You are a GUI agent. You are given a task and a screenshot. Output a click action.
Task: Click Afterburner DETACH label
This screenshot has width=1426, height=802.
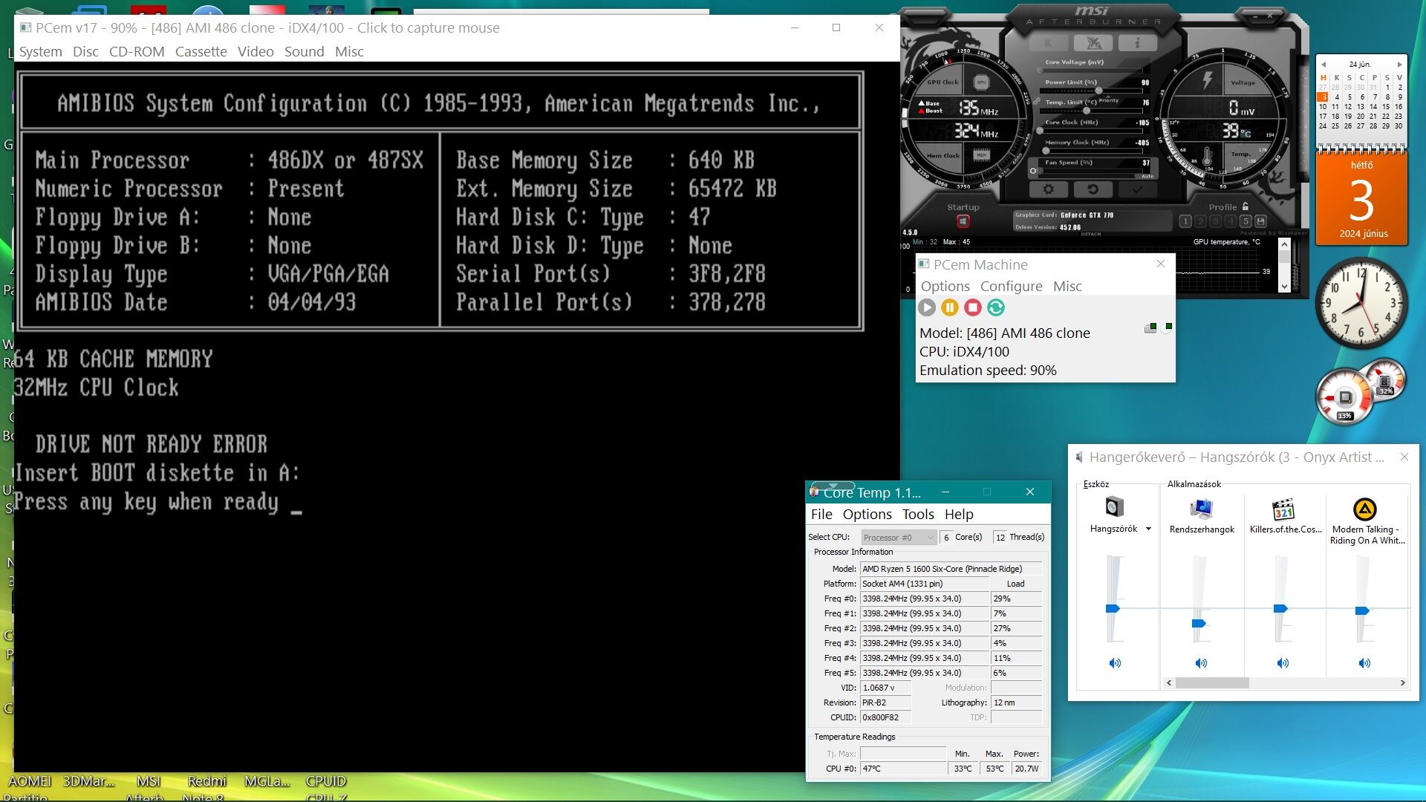click(1091, 234)
